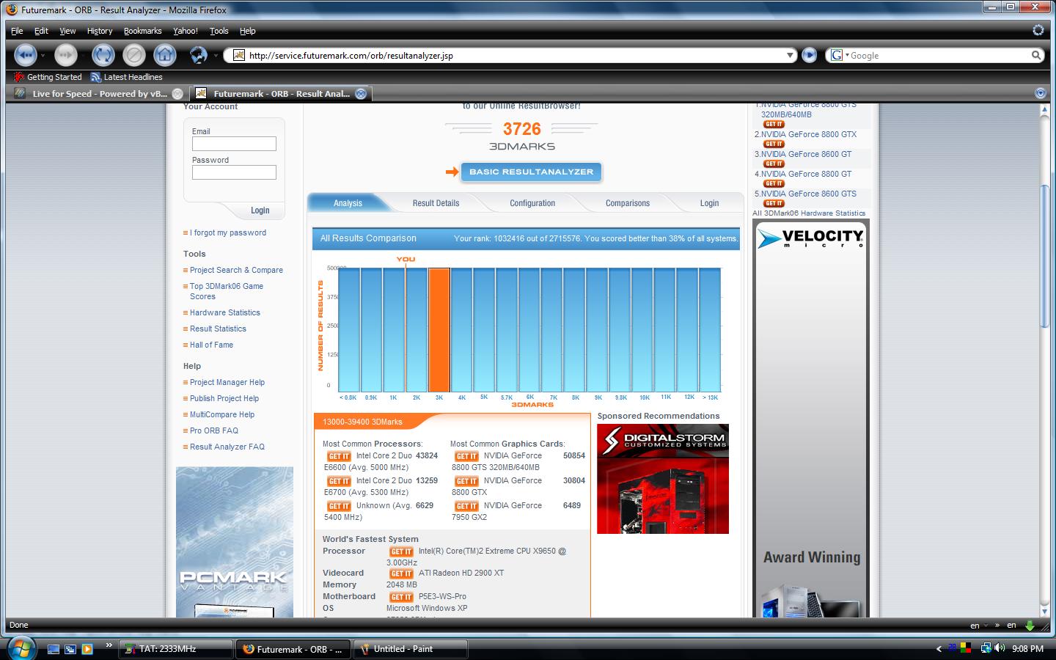The image size is (1056, 660).
Task: Click the network tray icon
Action: (986, 648)
